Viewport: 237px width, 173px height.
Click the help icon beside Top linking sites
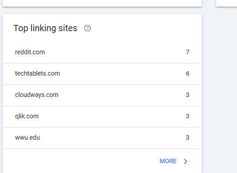click(87, 28)
